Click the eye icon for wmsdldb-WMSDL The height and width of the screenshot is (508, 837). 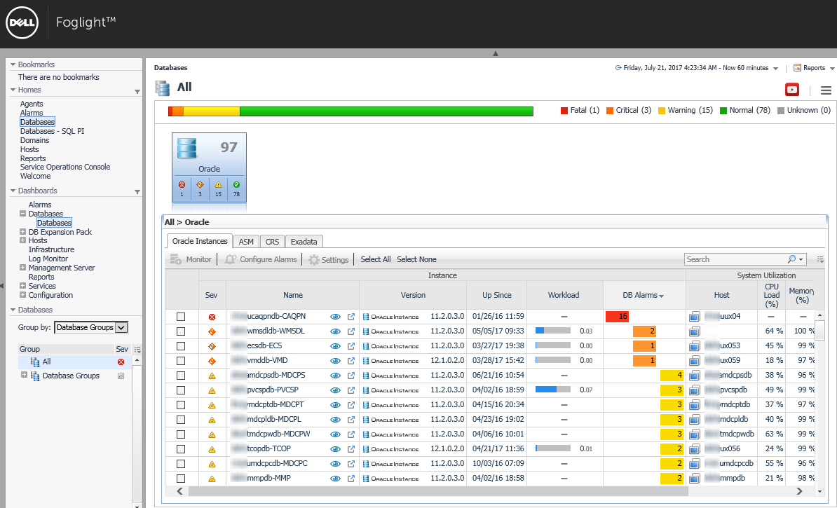335,331
